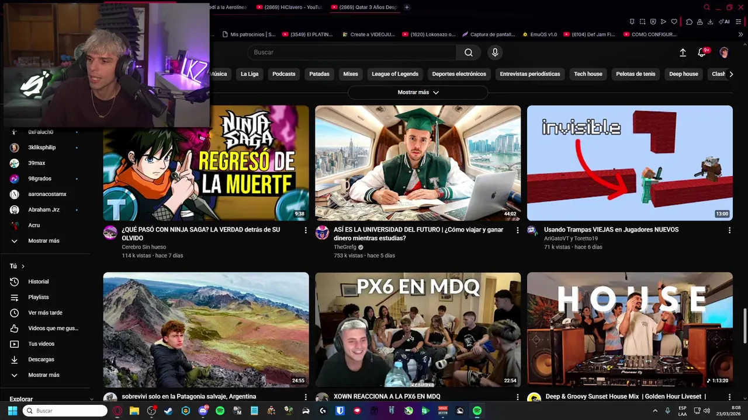This screenshot has height=420, width=748.
Task: Open EmuOS v1.0 bookmark
Action: [x=539, y=34]
